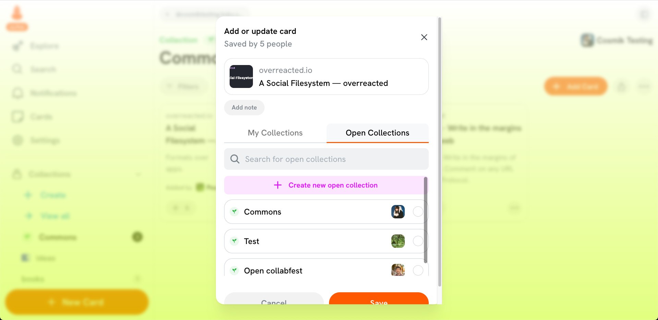Click the plus icon for new open collection
The height and width of the screenshot is (320, 658).
tap(278, 185)
